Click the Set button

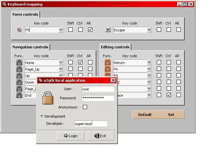pyautogui.click(x=171, y=114)
